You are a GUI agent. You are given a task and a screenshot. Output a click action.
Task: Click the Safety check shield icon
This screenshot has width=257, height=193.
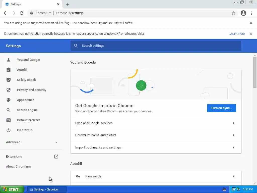[9, 80]
